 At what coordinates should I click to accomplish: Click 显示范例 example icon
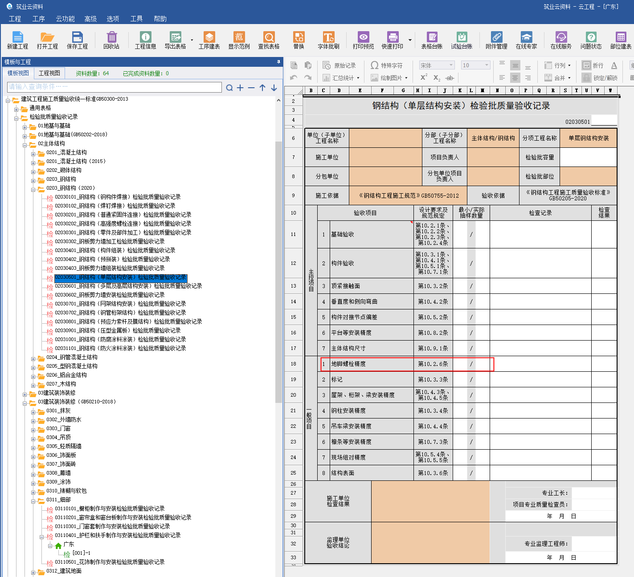click(239, 40)
